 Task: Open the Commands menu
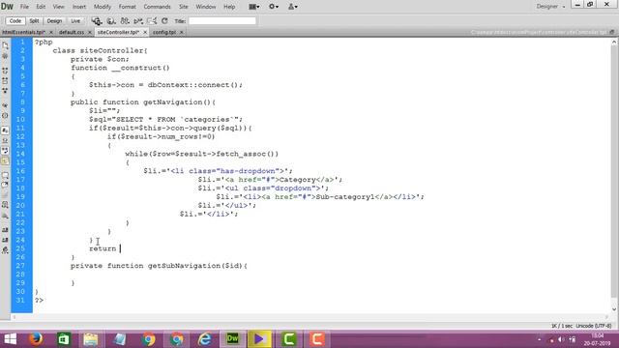[x=157, y=7]
